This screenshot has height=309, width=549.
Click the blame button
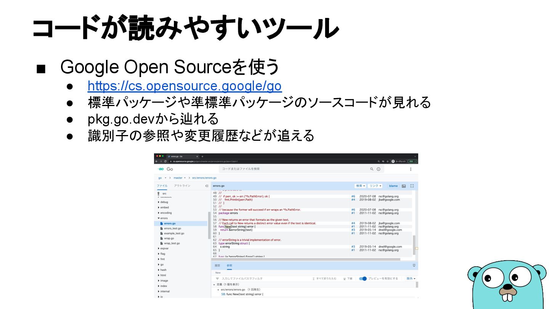[x=393, y=186]
